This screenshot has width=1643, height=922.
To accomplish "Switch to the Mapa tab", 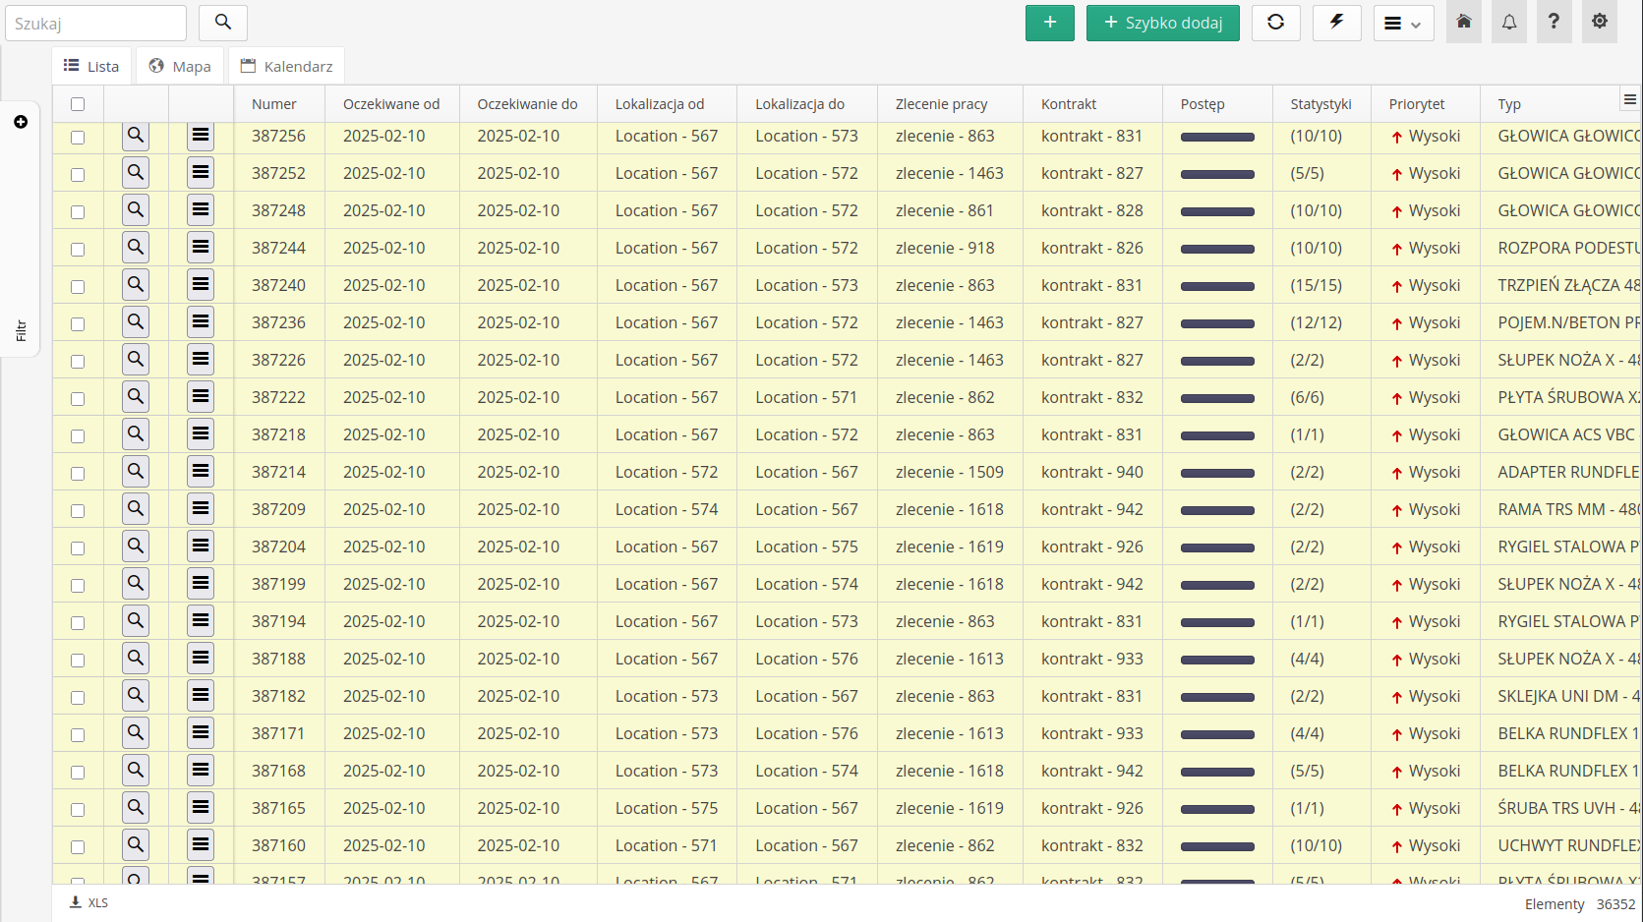I will tap(180, 67).
